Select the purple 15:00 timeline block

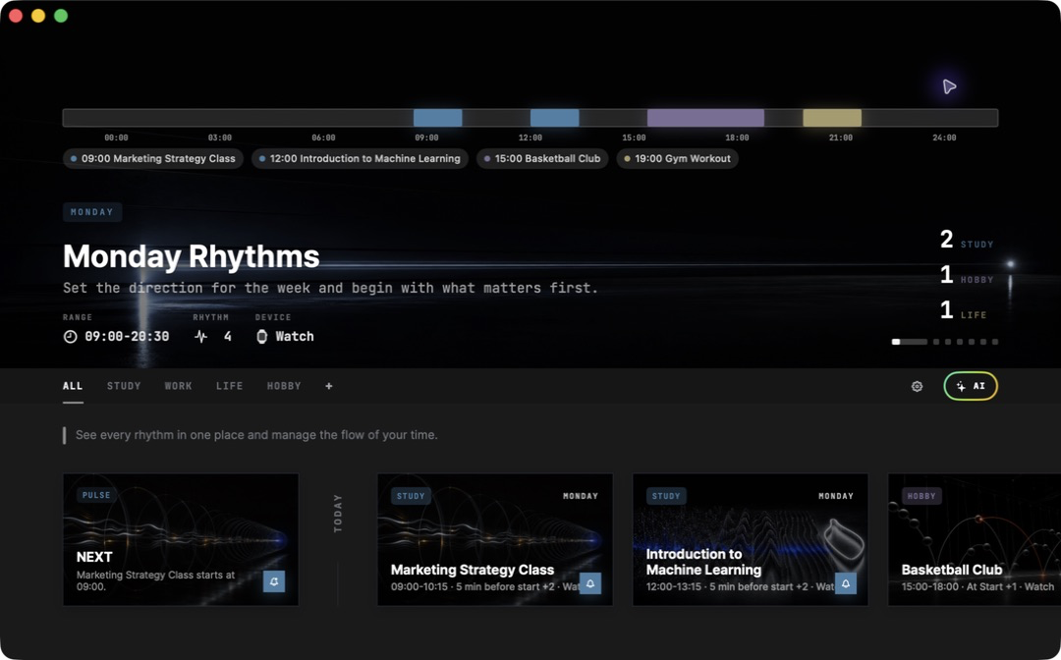coord(705,118)
